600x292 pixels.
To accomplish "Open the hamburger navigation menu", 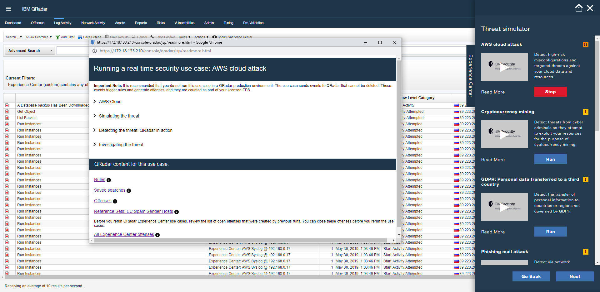I will 9,9.
